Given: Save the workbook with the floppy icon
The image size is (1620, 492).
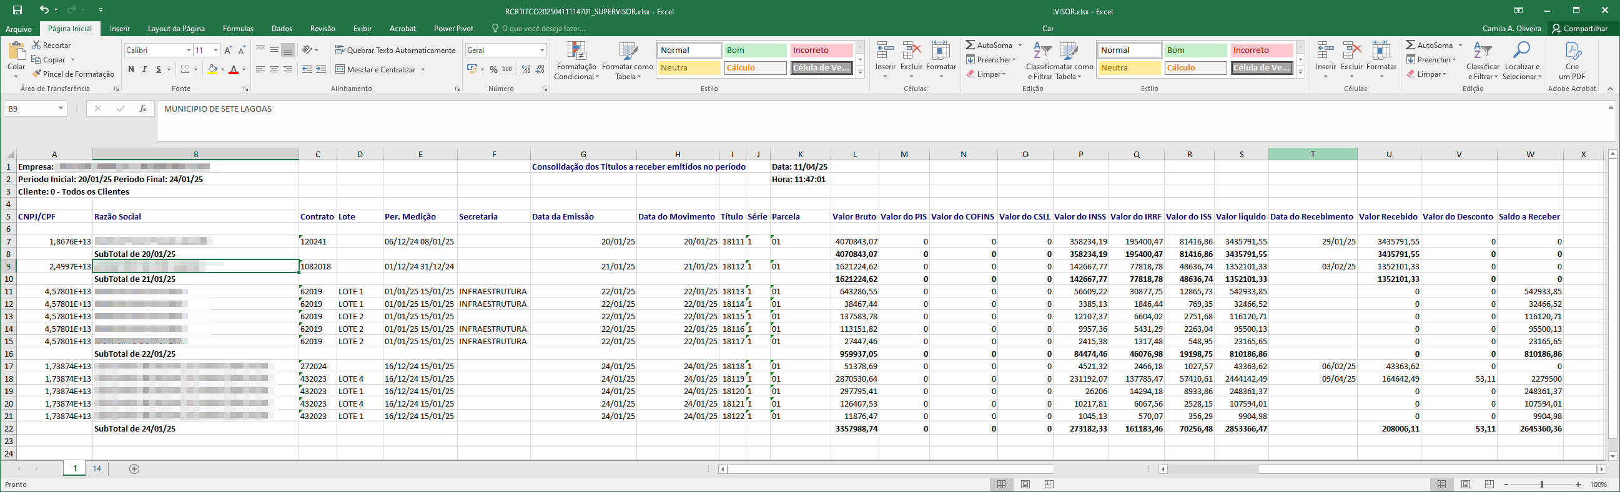Looking at the screenshot, I should (17, 10).
